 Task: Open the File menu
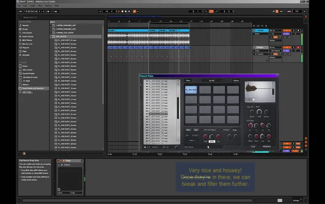[x=19, y=6]
